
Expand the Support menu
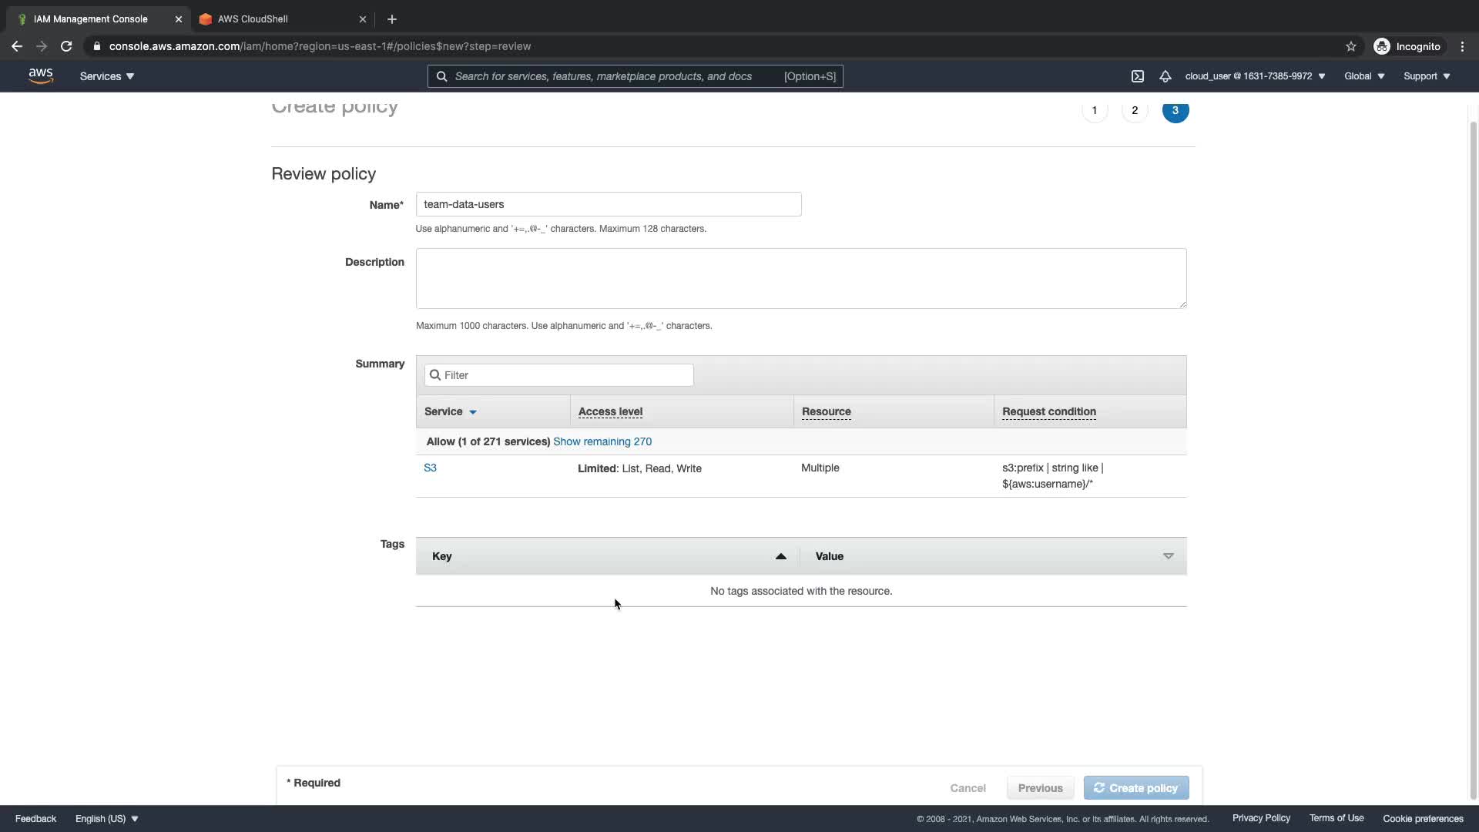(1427, 76)
